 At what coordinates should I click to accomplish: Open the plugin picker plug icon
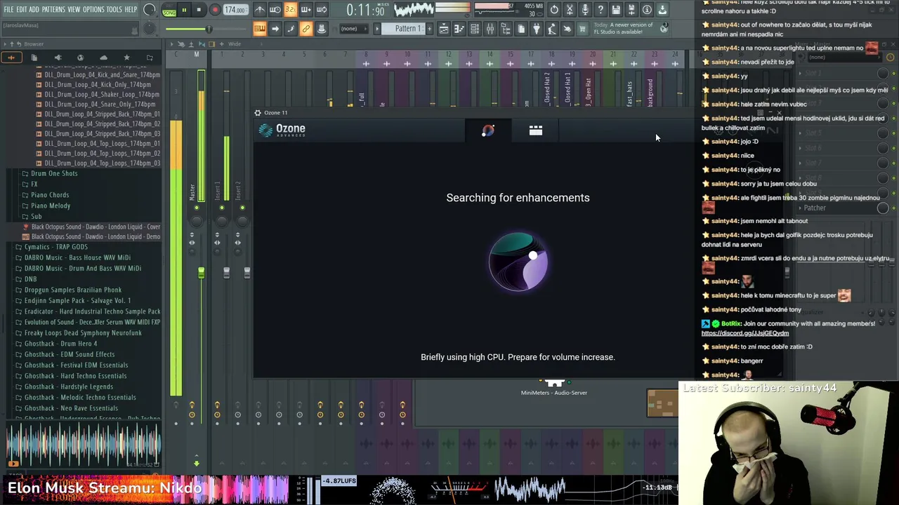[537, 29]
